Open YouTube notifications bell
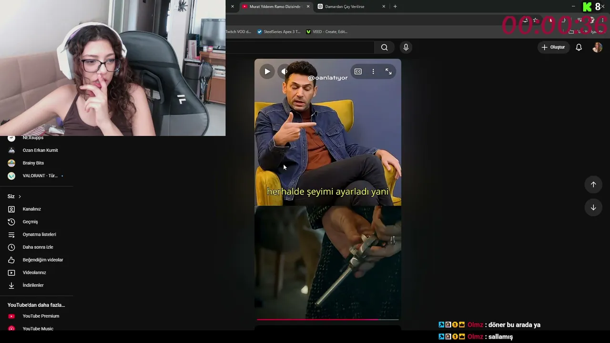The height and width of the screenshot is (343, 610). point(579,47)
